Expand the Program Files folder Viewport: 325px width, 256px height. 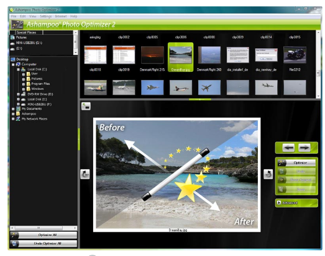[x=24, y=84]
